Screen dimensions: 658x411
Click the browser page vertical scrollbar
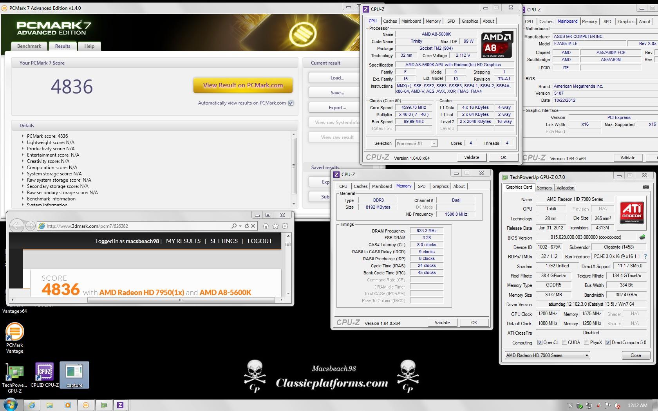[x=288, y=244]
